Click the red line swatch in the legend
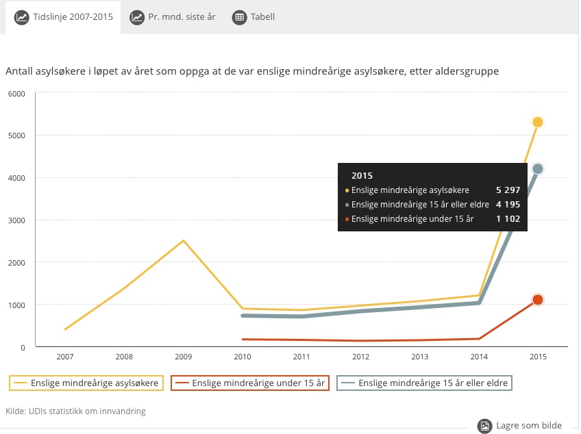581x434 pixels. [182, 383]
